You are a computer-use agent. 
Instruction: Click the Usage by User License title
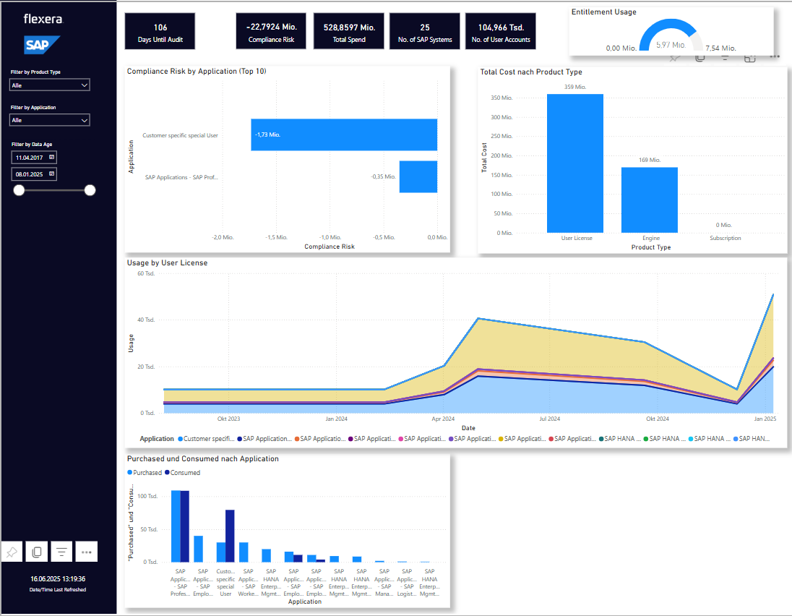[x=167, y=262]
